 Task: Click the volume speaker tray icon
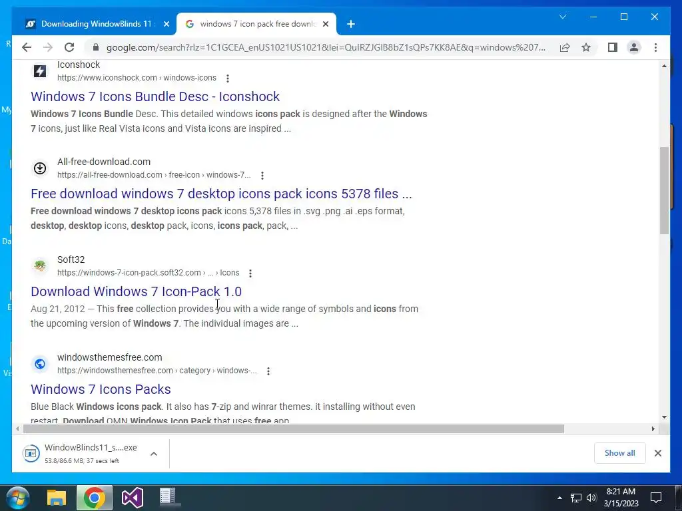tap(591, 498)
